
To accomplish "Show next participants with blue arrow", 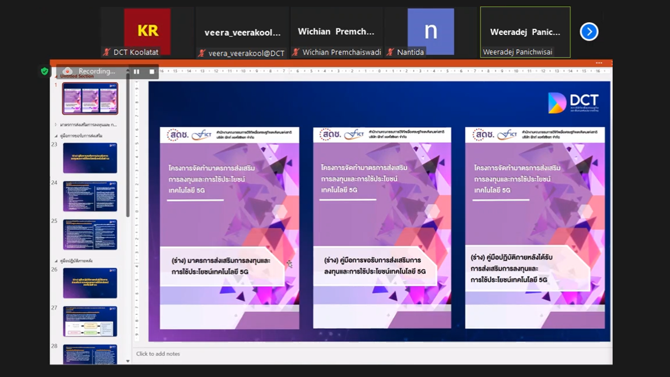I will 589,32.
